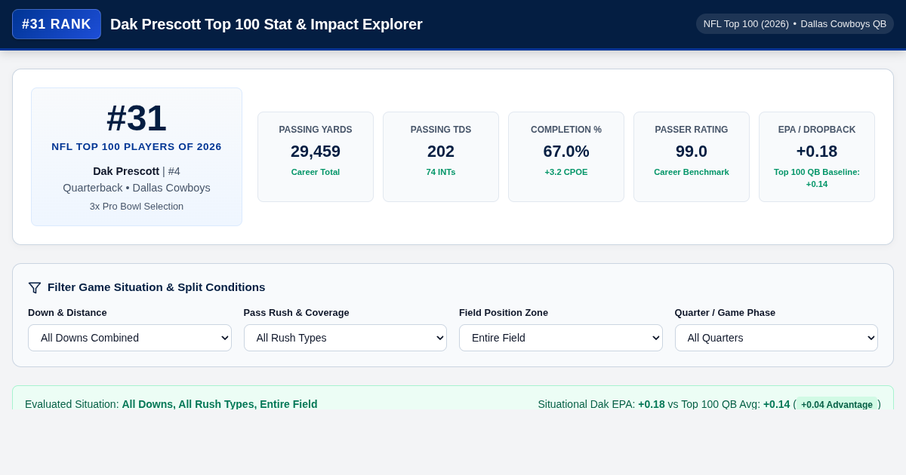Click the large #31 rank number
Image resolution: width=906 pixels, height=475 pixels.
coord(137,118)
